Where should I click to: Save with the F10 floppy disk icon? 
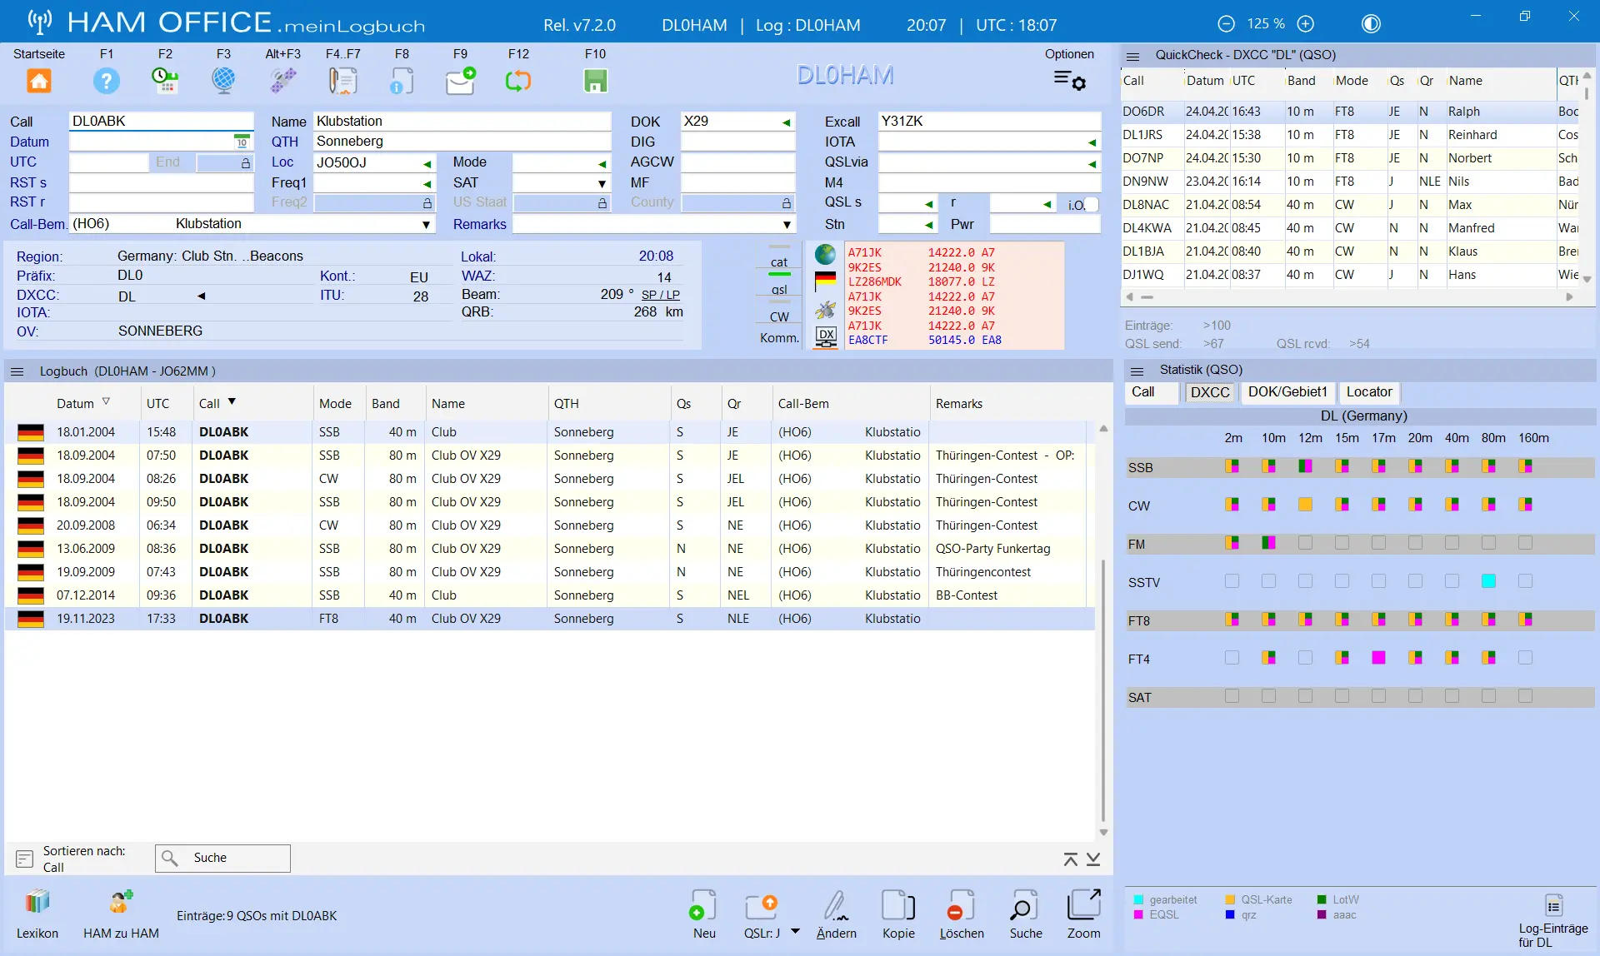[595, 81]
